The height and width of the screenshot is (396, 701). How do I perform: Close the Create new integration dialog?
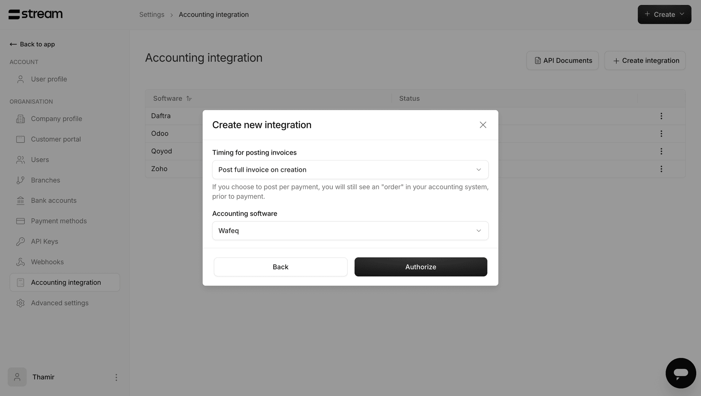tap(483, 125)
